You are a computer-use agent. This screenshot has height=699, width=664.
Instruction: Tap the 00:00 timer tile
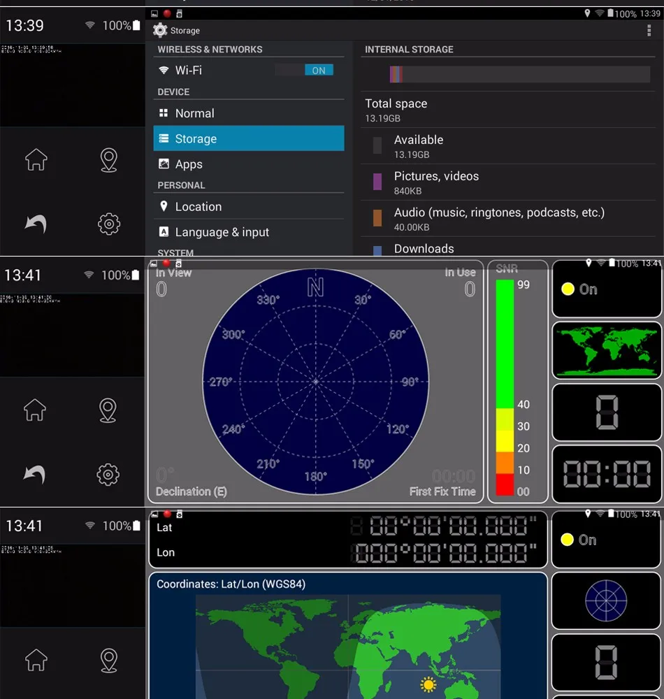point(607,474)
